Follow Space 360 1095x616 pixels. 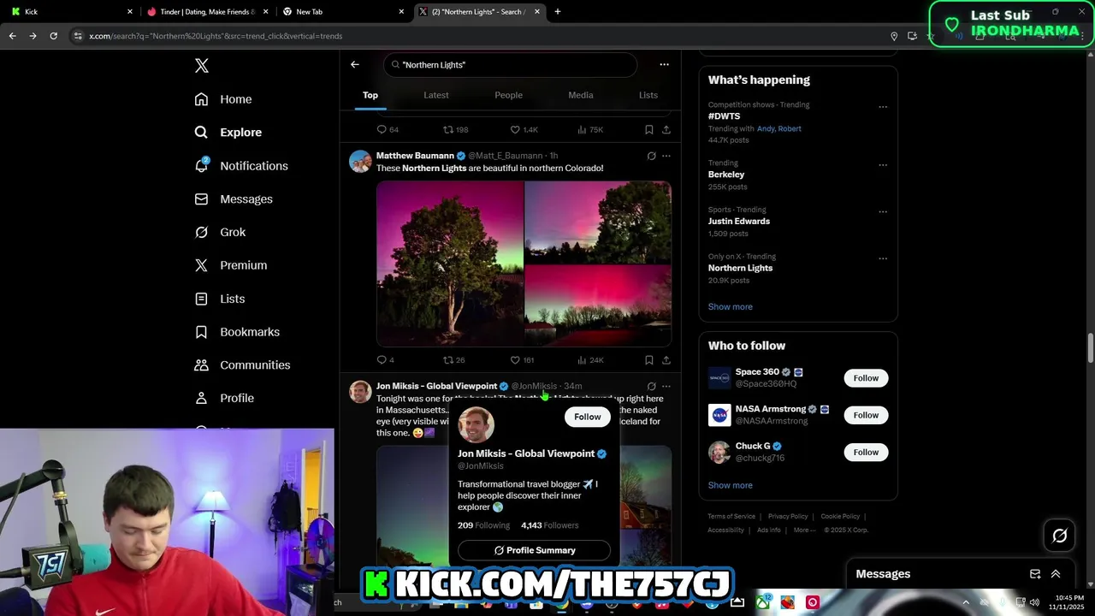[866, 378]
